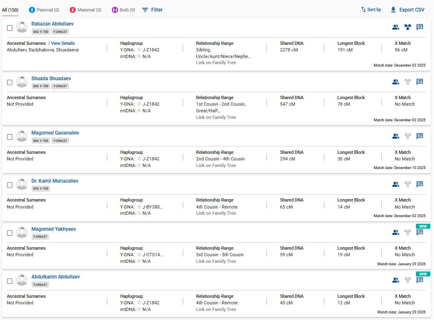434x320 pixels.
Task: Click the 547 cM shared DNA value
Action: click(287, 104)
